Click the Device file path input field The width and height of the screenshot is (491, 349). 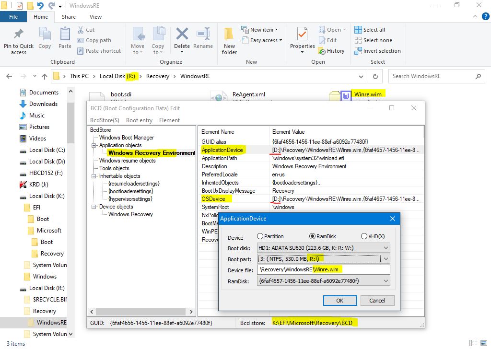[x=323, y=270]
